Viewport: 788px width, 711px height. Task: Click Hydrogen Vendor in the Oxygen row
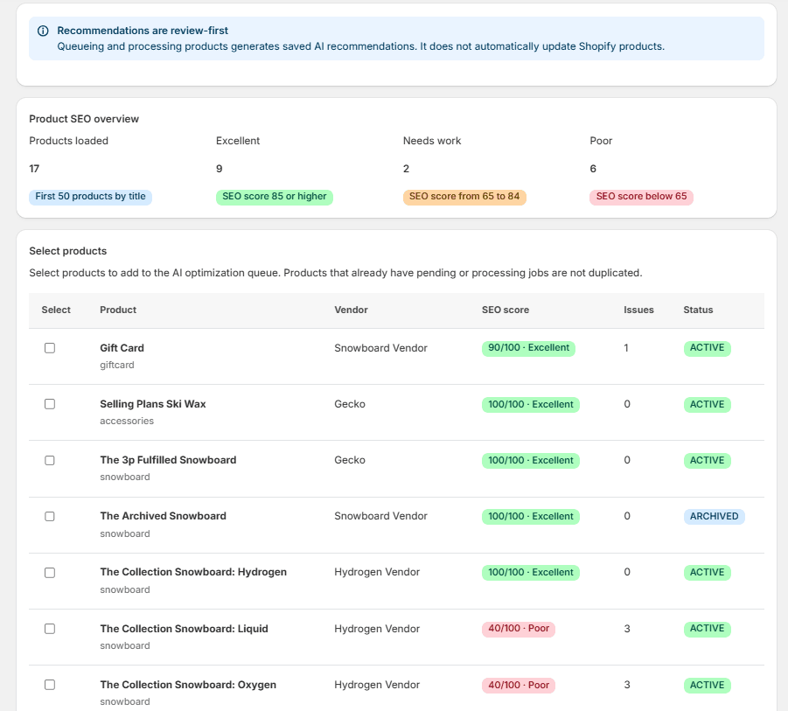point(377,685)
